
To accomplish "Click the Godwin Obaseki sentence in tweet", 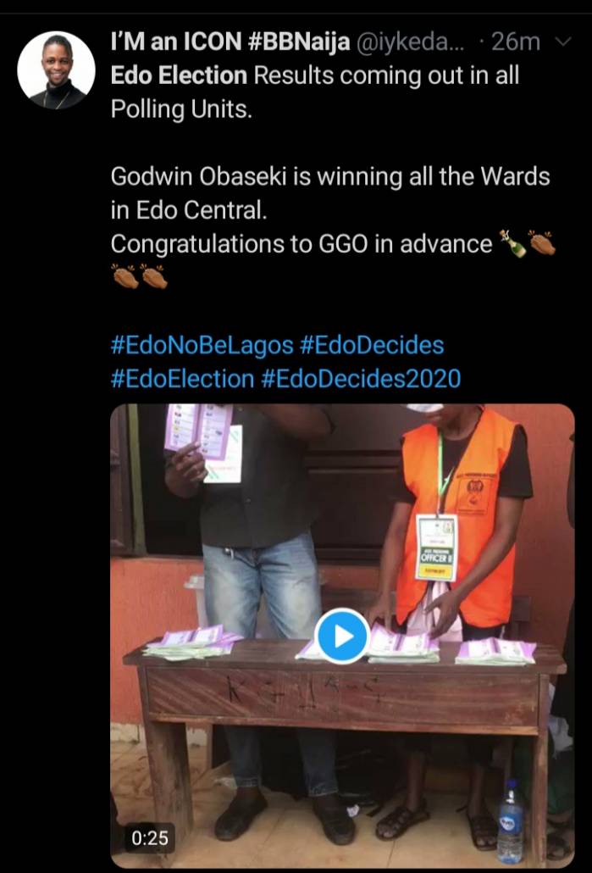I will click(330, 193).
